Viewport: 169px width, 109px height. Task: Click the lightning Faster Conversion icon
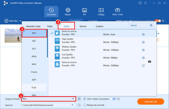pos(84,99)
